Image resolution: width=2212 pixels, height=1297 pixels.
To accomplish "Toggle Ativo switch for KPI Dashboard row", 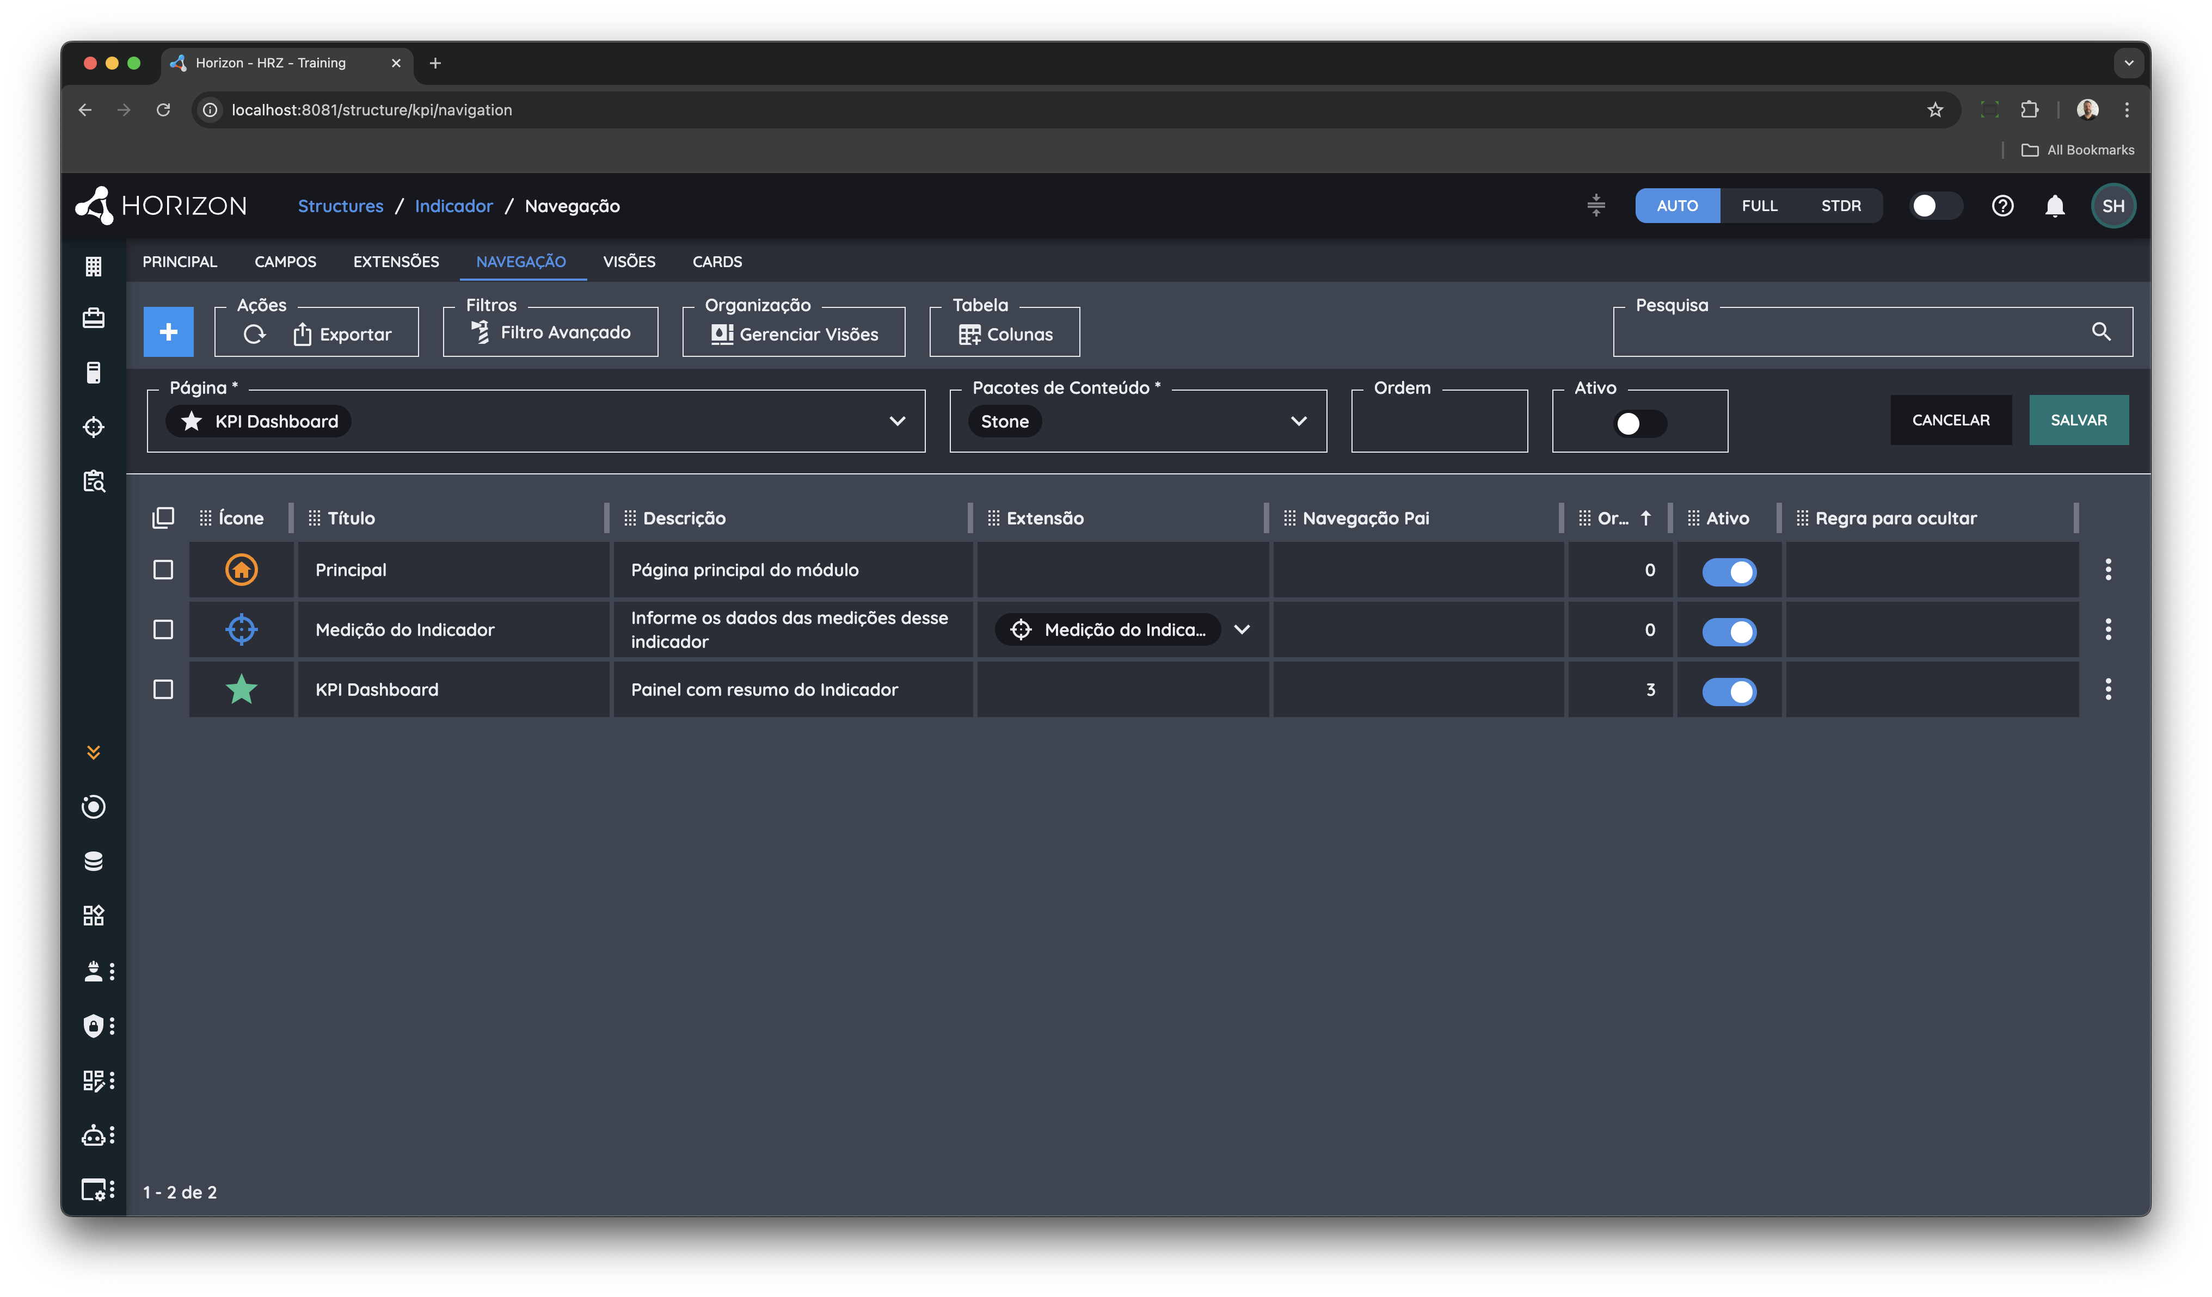I will coord(1728,691).
